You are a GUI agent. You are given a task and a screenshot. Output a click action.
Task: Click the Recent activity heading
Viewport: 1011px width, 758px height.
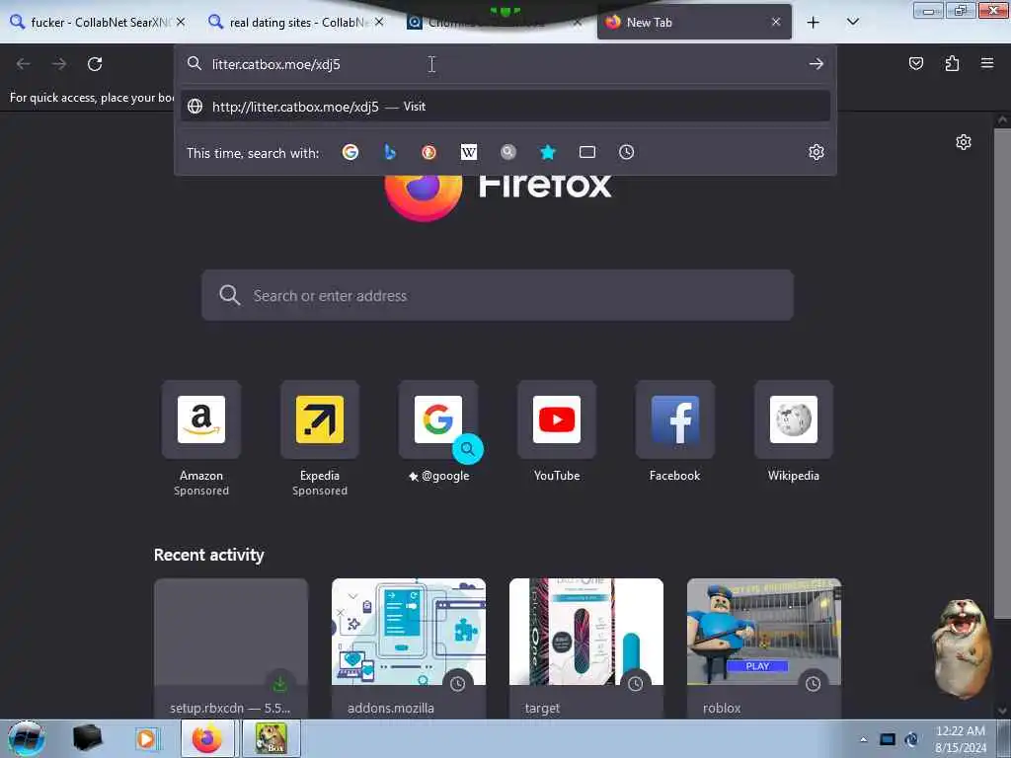[209, 555]
